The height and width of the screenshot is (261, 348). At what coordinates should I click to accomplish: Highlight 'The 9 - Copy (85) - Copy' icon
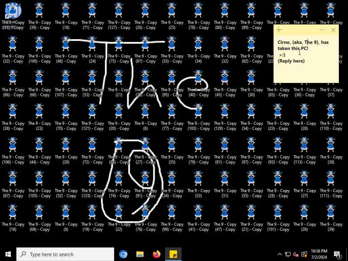(278, 90)
